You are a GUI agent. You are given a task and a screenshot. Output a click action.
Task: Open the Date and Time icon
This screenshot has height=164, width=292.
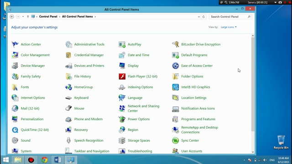(x=122, y=55)
